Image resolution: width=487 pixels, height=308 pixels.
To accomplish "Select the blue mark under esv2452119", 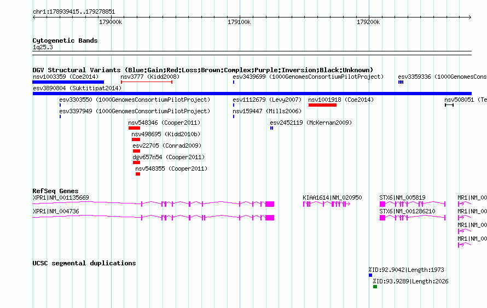I will [271, 128].
